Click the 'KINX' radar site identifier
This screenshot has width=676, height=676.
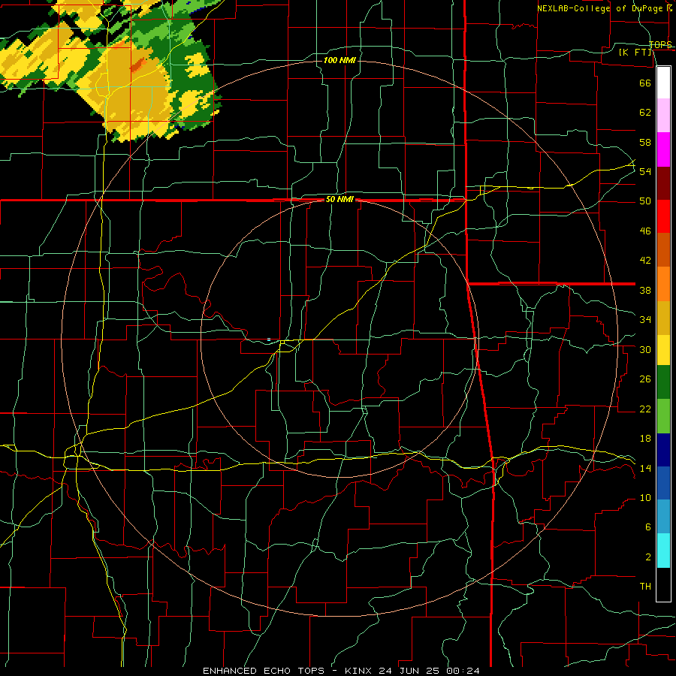pos(360,671)
